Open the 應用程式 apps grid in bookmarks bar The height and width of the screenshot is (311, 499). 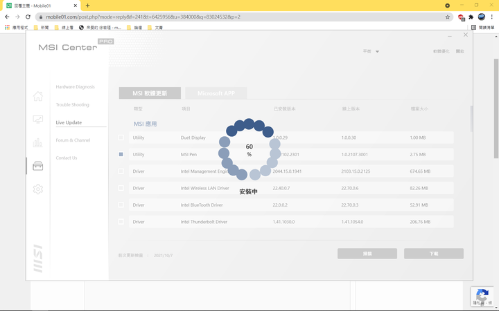(x=16, y=28)
